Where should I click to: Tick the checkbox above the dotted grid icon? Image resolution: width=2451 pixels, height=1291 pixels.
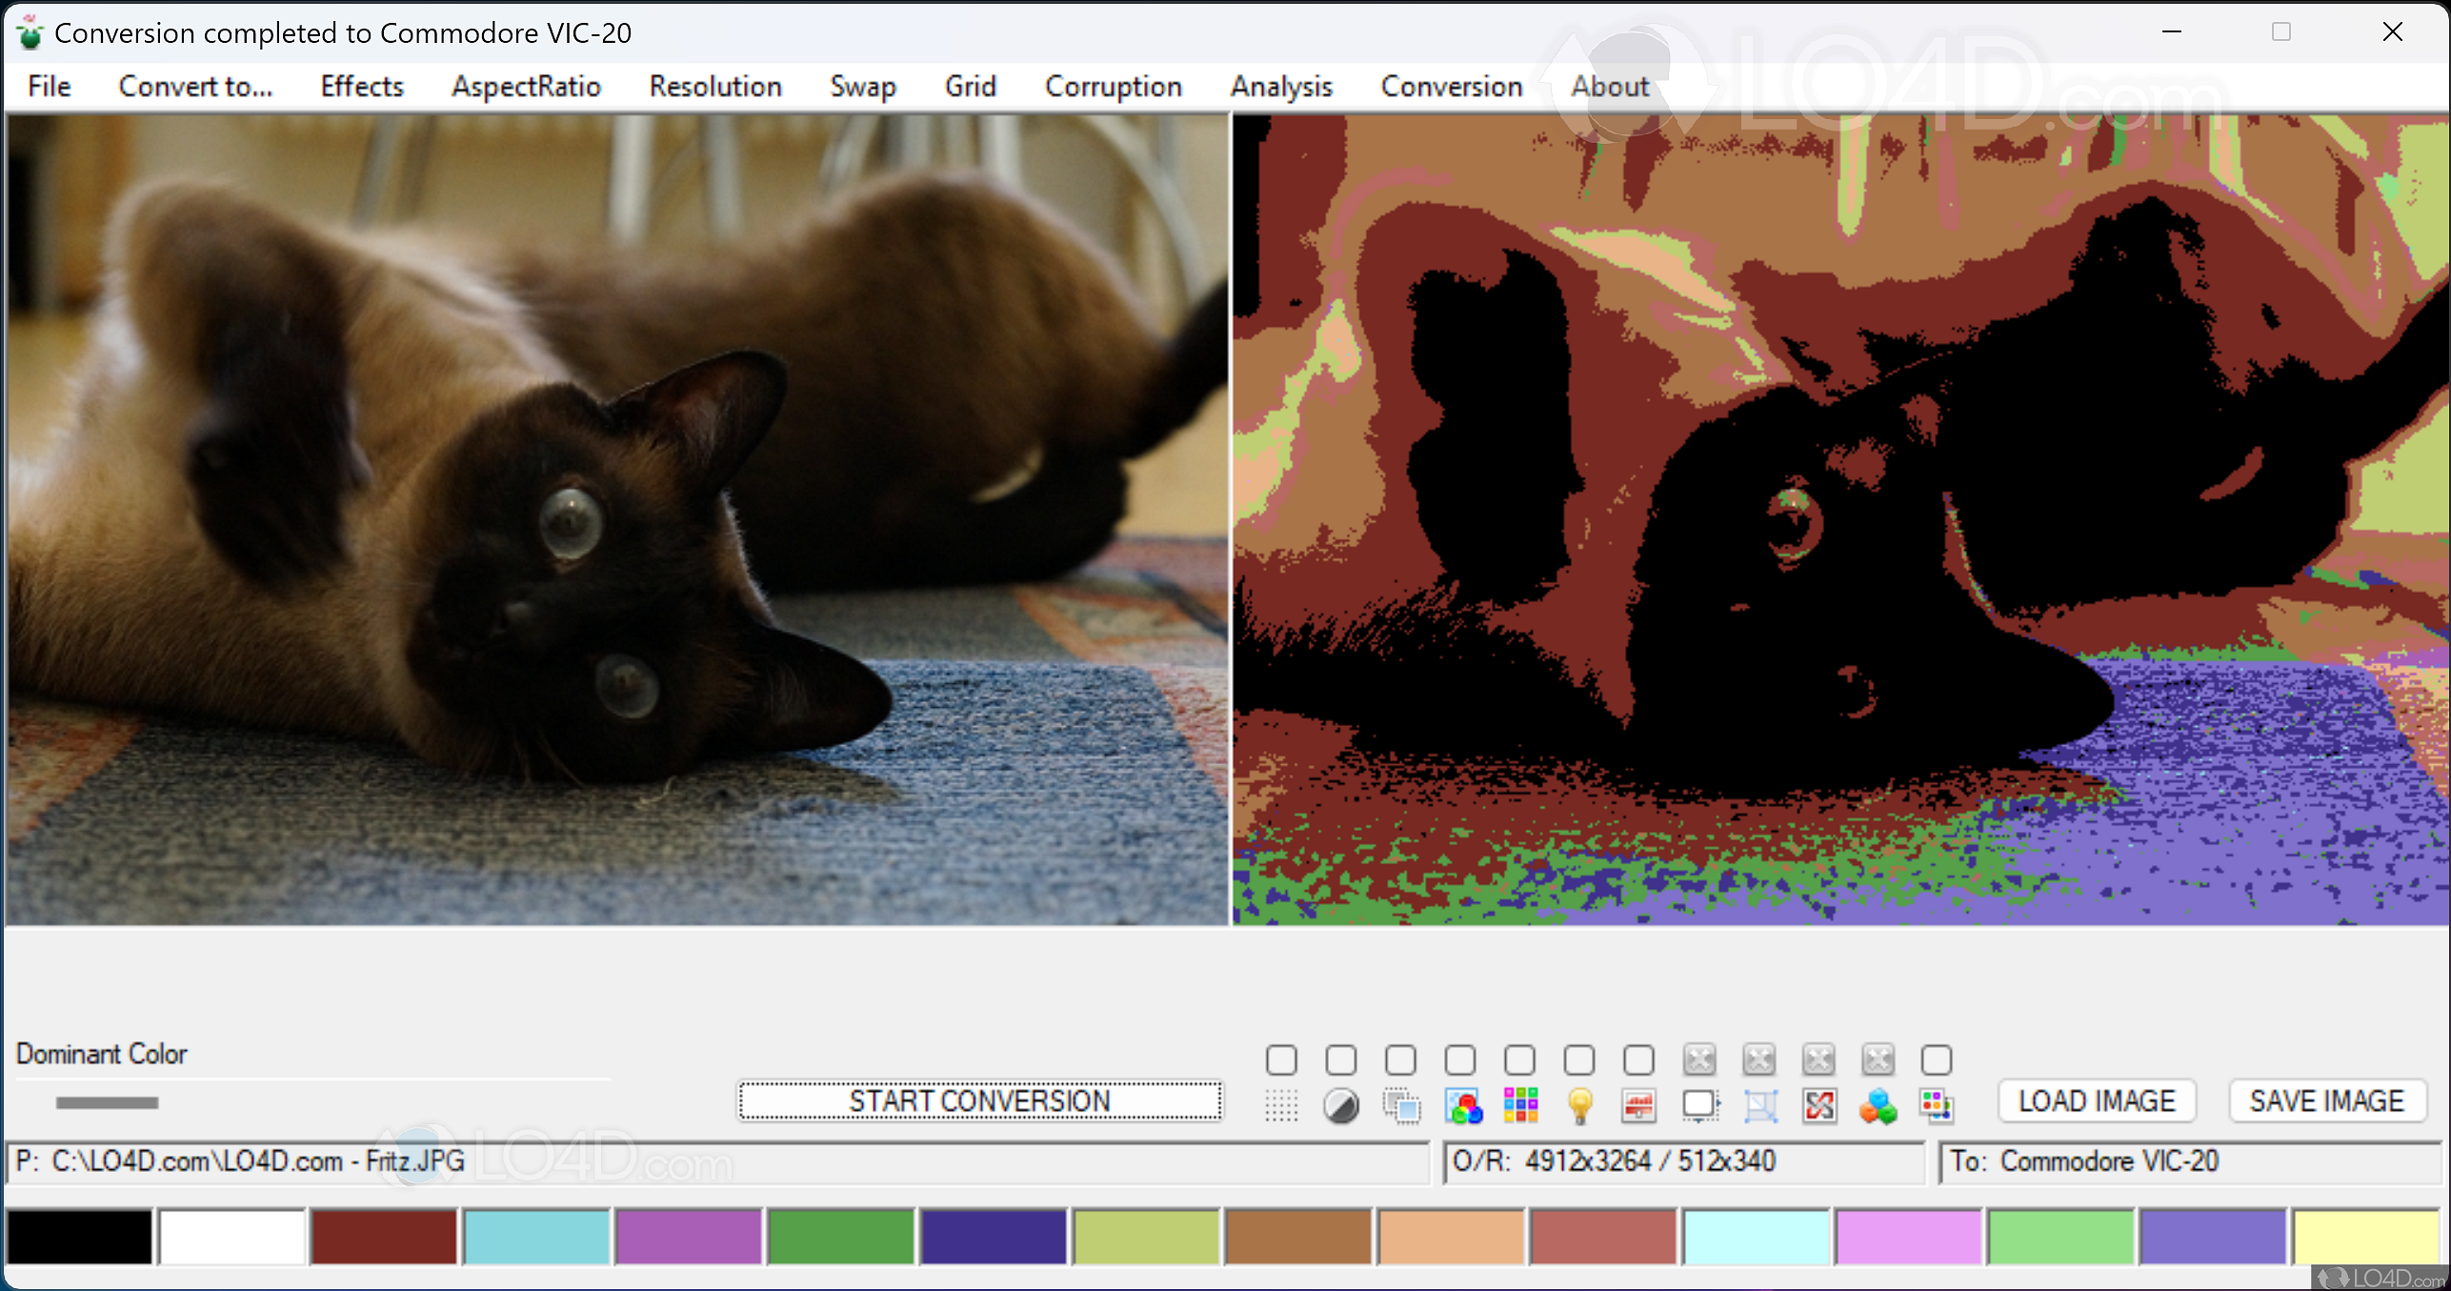(x=1281, y=1059)
